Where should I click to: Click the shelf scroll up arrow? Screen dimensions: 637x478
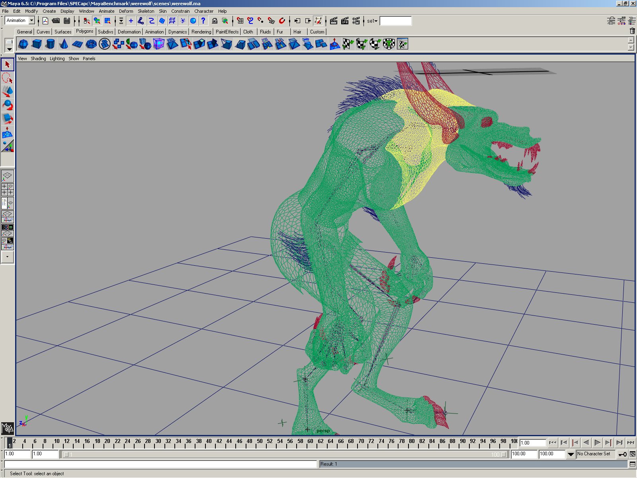click(x=631, y=40)
